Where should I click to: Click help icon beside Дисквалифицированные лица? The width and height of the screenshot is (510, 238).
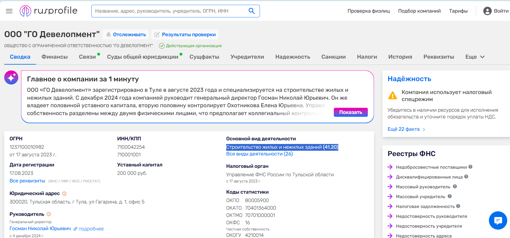(x=466, y=177)
